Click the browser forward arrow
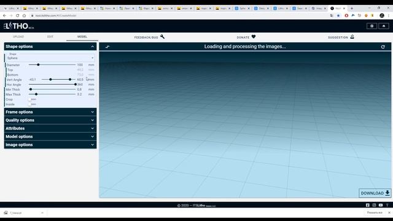 pos(11,15)
